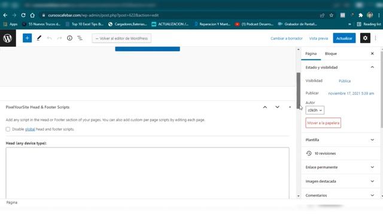Open the block inserter plus button
Viewport: 383px width, 215px height.
(x=27, y=38)
